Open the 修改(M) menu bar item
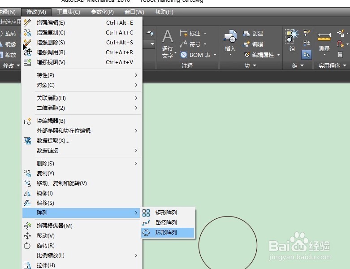Viewport: 350px width, 269px height. [x=36, y=12]
